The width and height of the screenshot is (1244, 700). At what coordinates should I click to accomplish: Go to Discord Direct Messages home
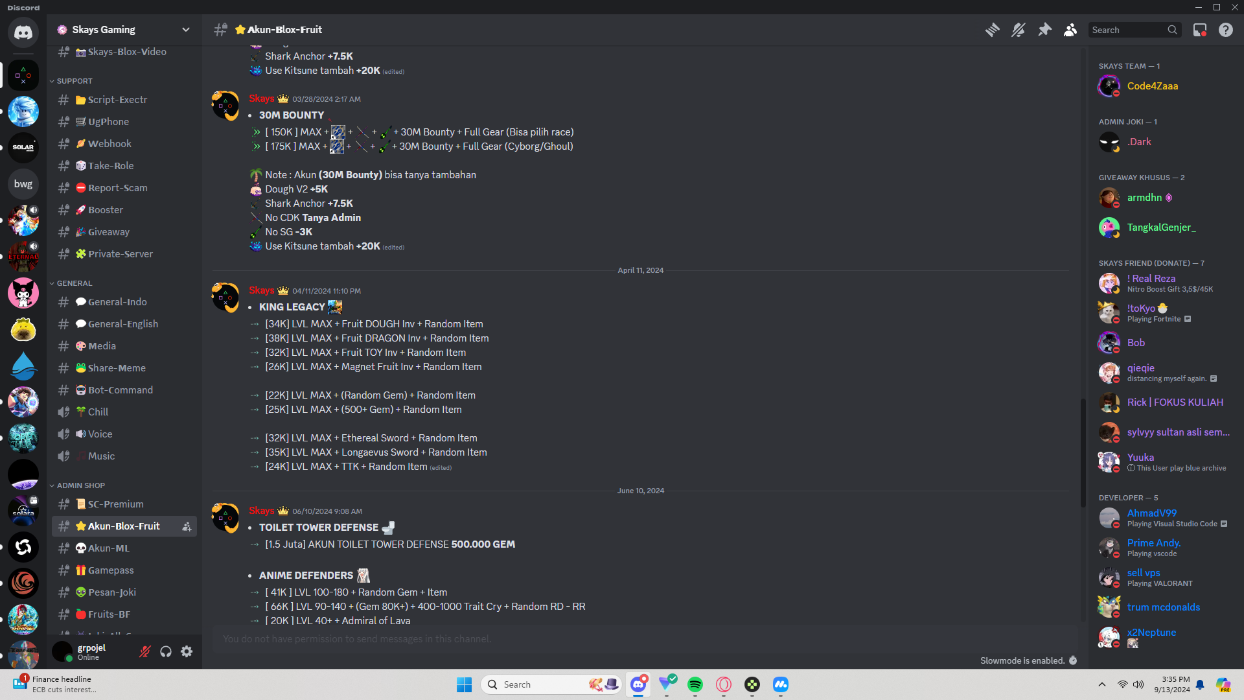(23, 32)
